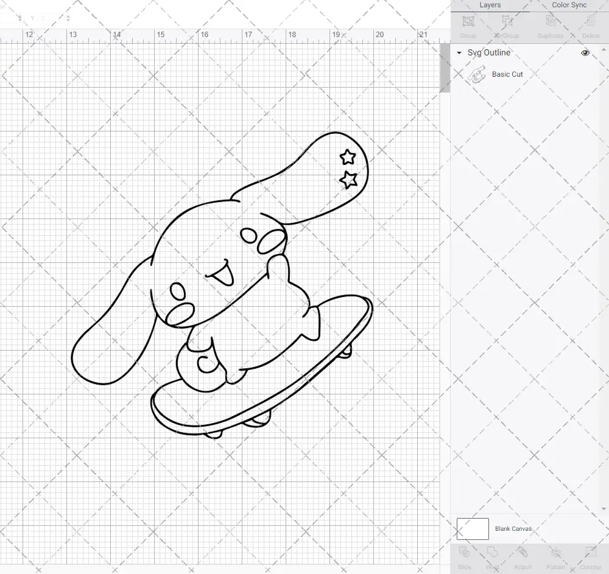Click the canvas vertical scrollbar thumb
Viewport: 609px width, 574px height.
coord(445,68)
